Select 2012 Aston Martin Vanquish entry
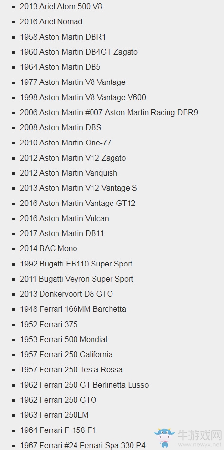Screen dimensions: 224x450 [69, 173]
